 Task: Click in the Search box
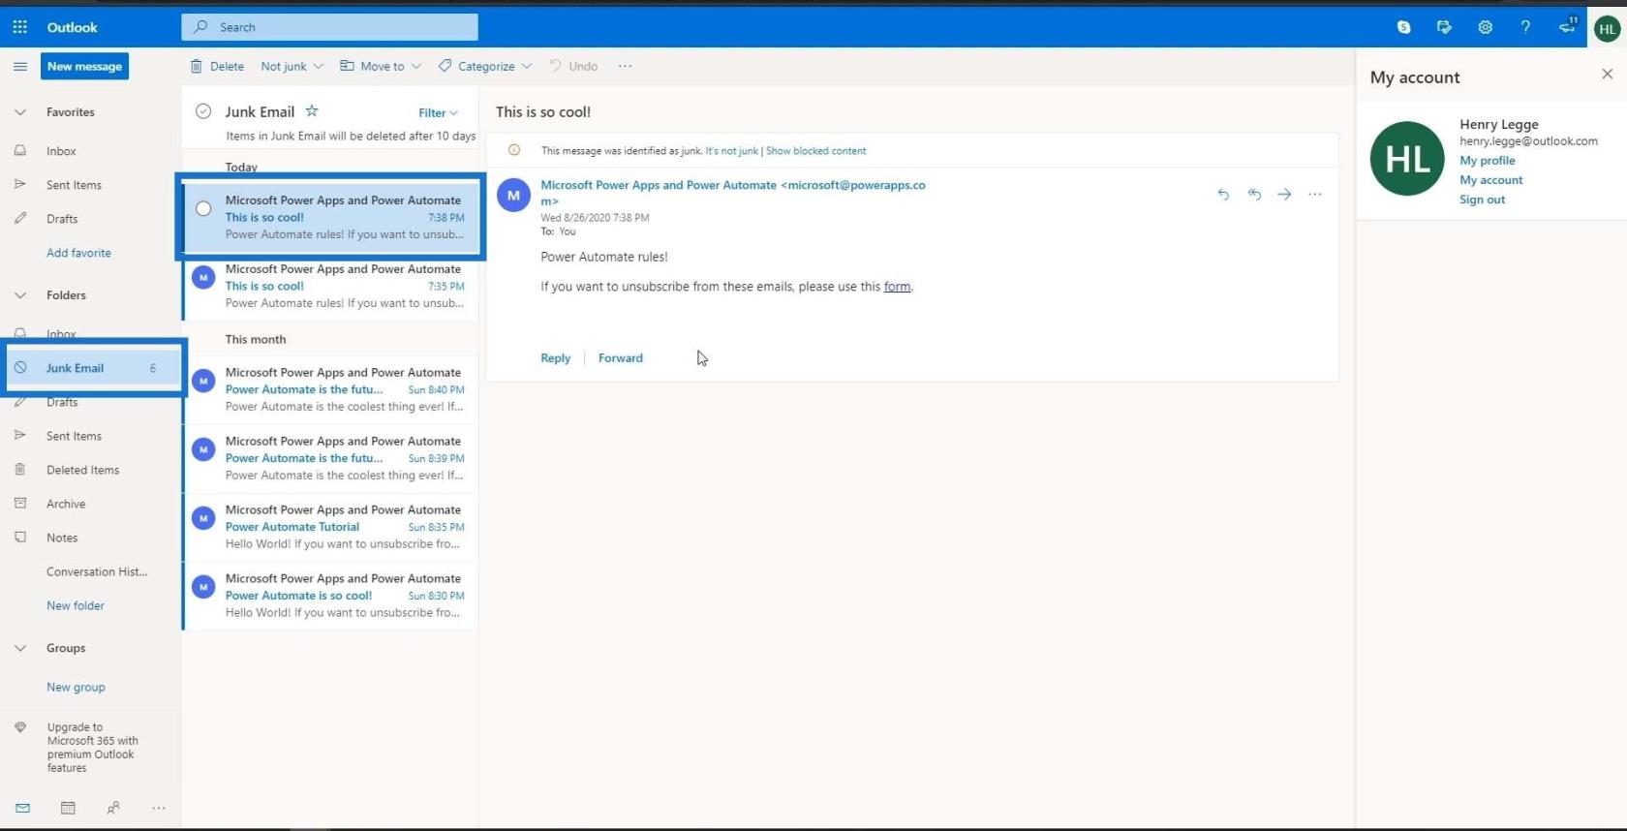329,27
